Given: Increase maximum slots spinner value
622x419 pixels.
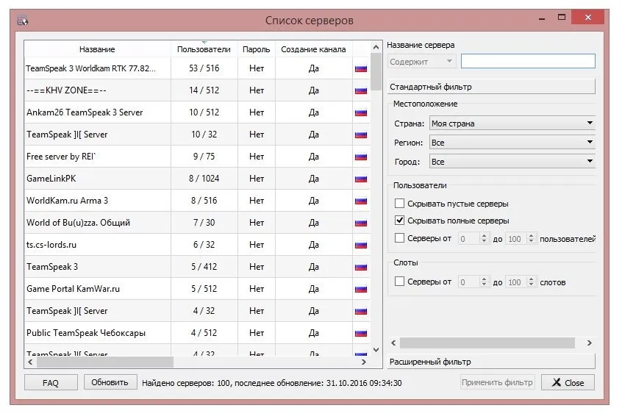Looking at the screenshot, I should pyautogui.click(x=531, y=279).
